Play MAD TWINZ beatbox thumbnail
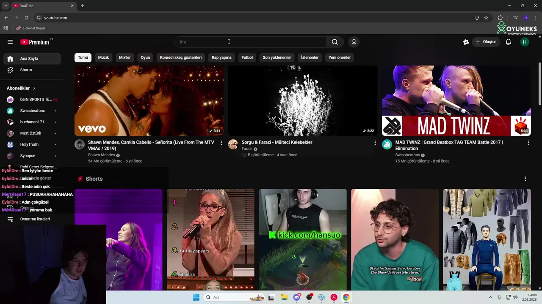Screen dimensions: 542x304 click(x=456, y=101)
